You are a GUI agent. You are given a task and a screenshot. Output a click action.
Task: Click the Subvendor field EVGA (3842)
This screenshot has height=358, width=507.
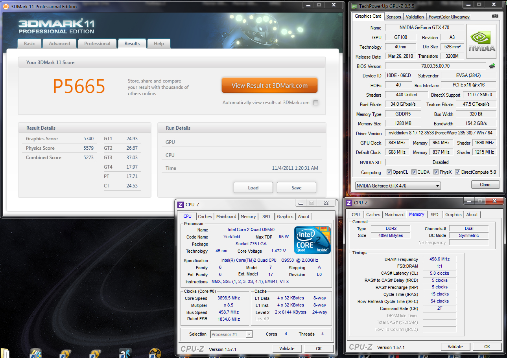pyautogui.click(x=468, y=75)
